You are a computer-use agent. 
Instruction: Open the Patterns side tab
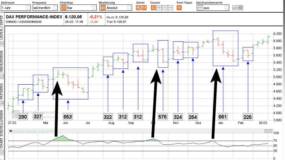pyautogui.click(x=1, y=91)
